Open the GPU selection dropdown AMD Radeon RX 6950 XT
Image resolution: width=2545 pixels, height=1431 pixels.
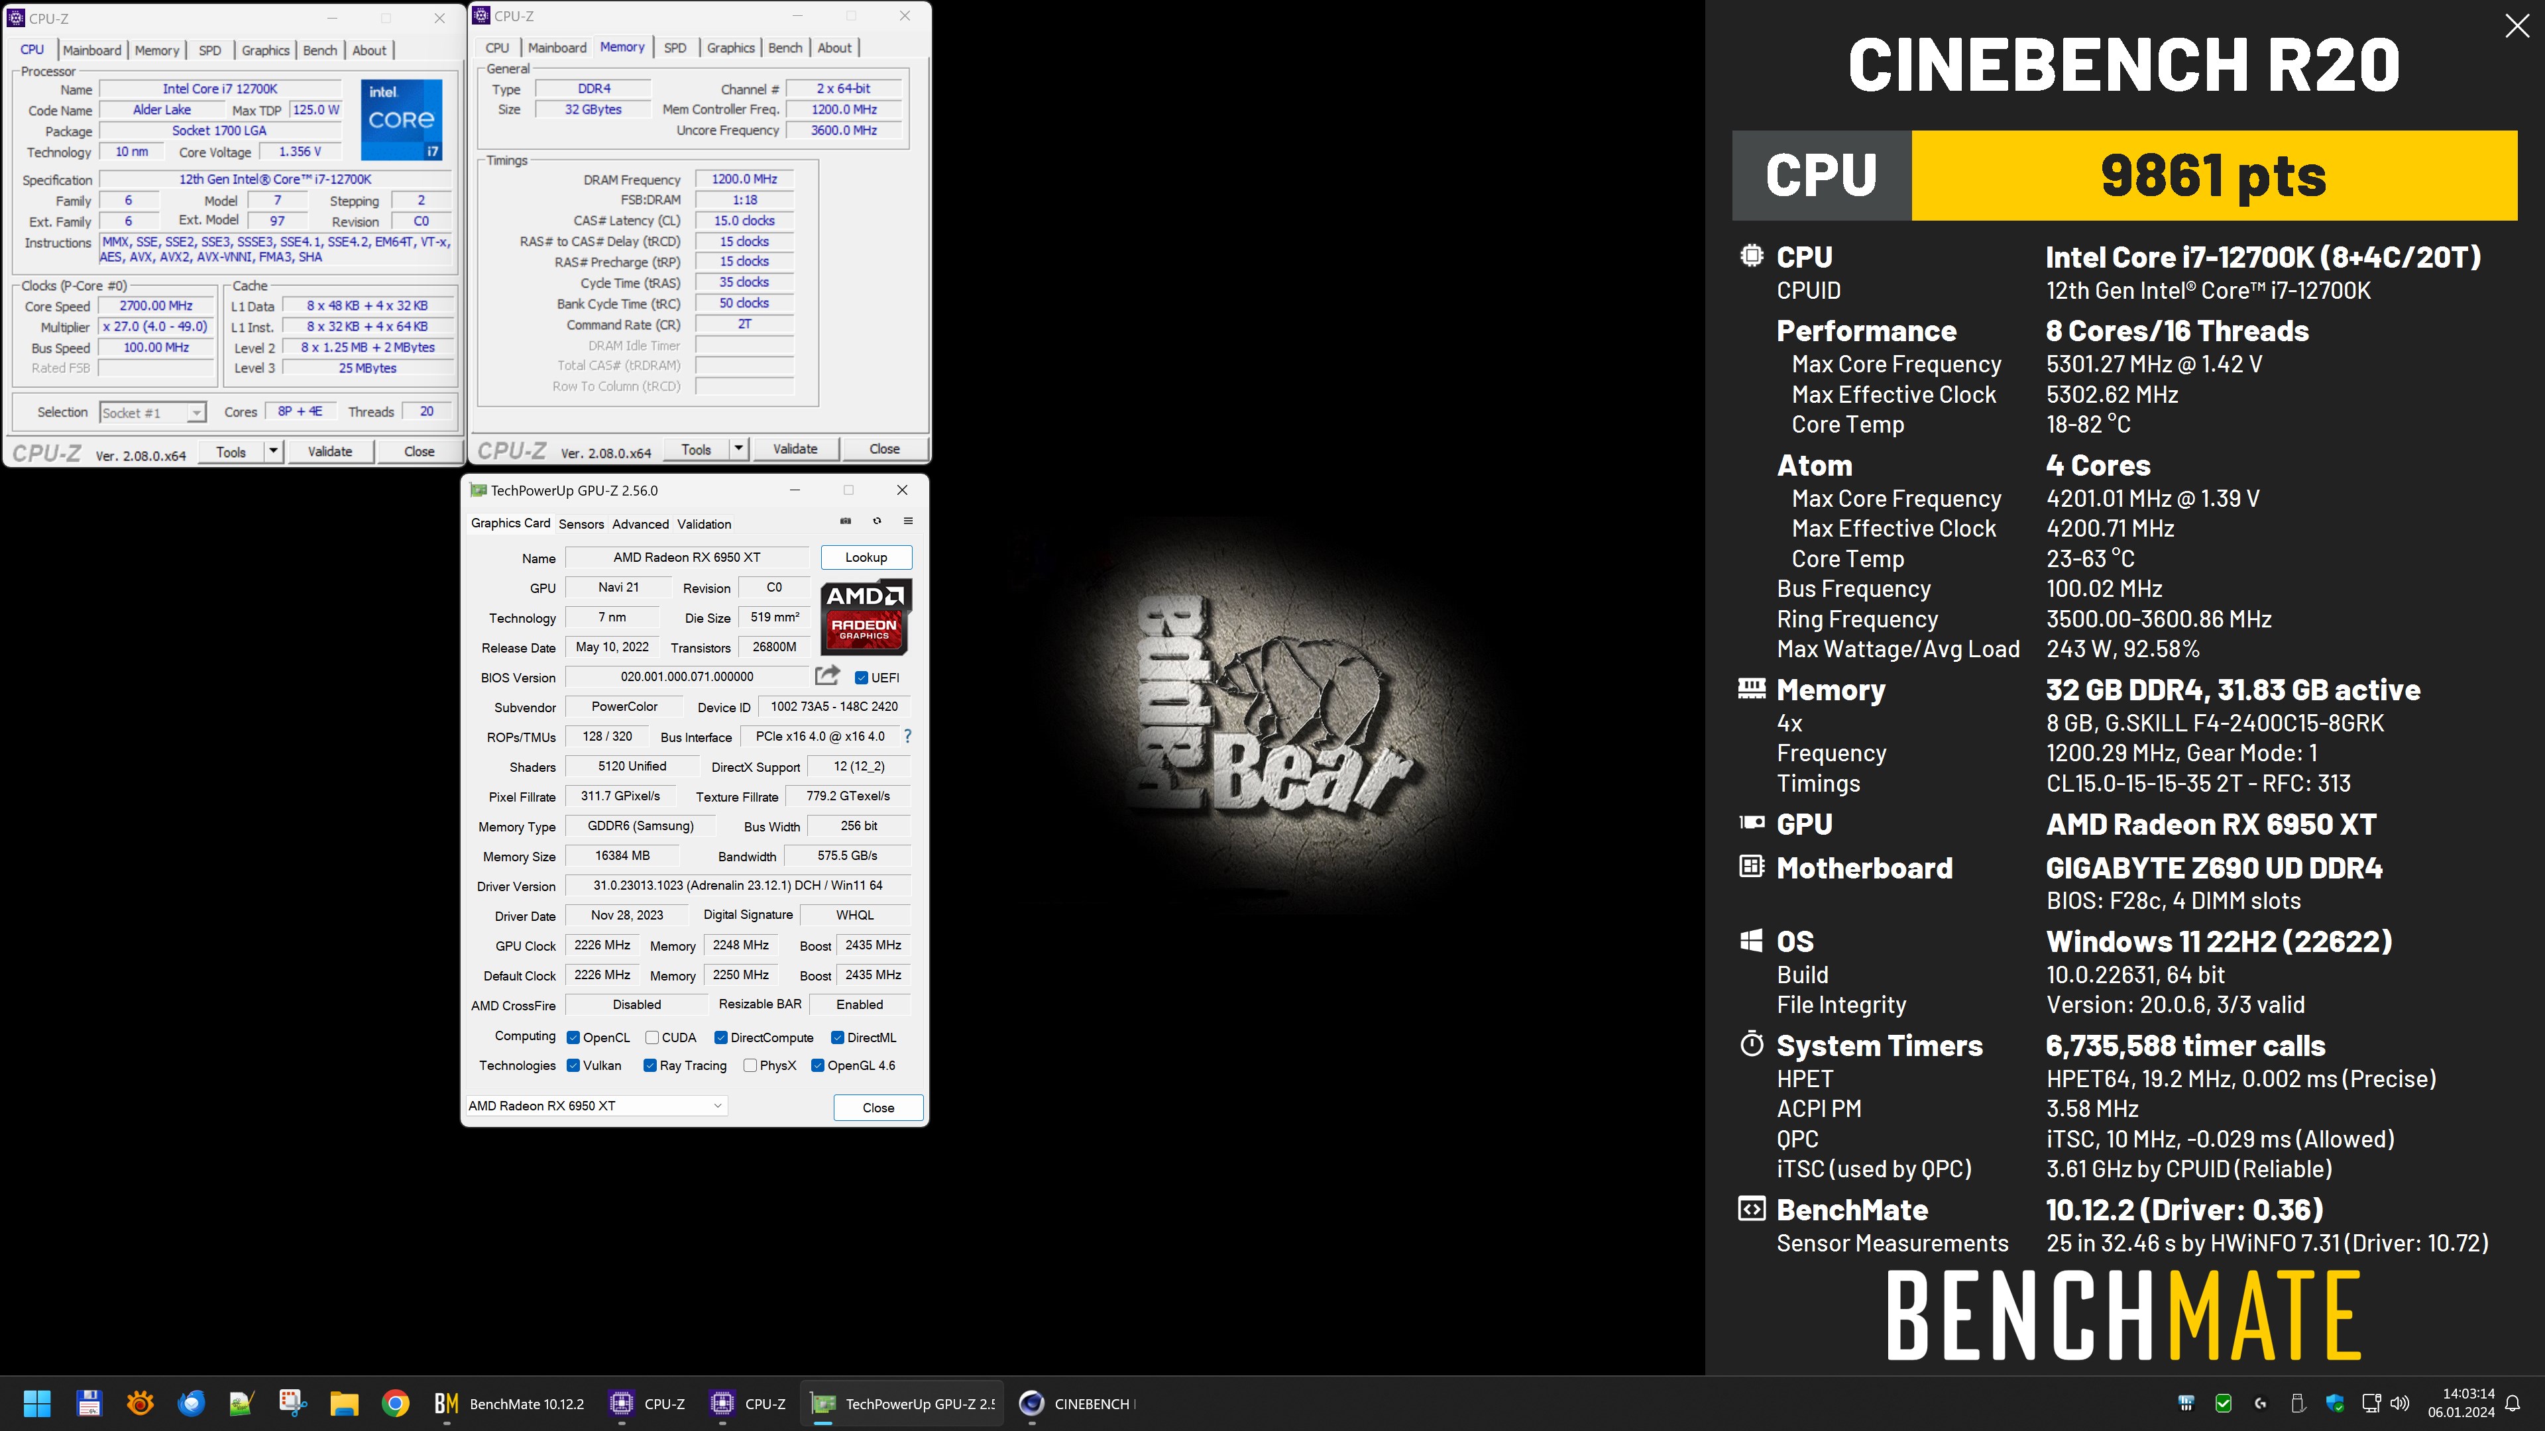[x=596, y=1105]
